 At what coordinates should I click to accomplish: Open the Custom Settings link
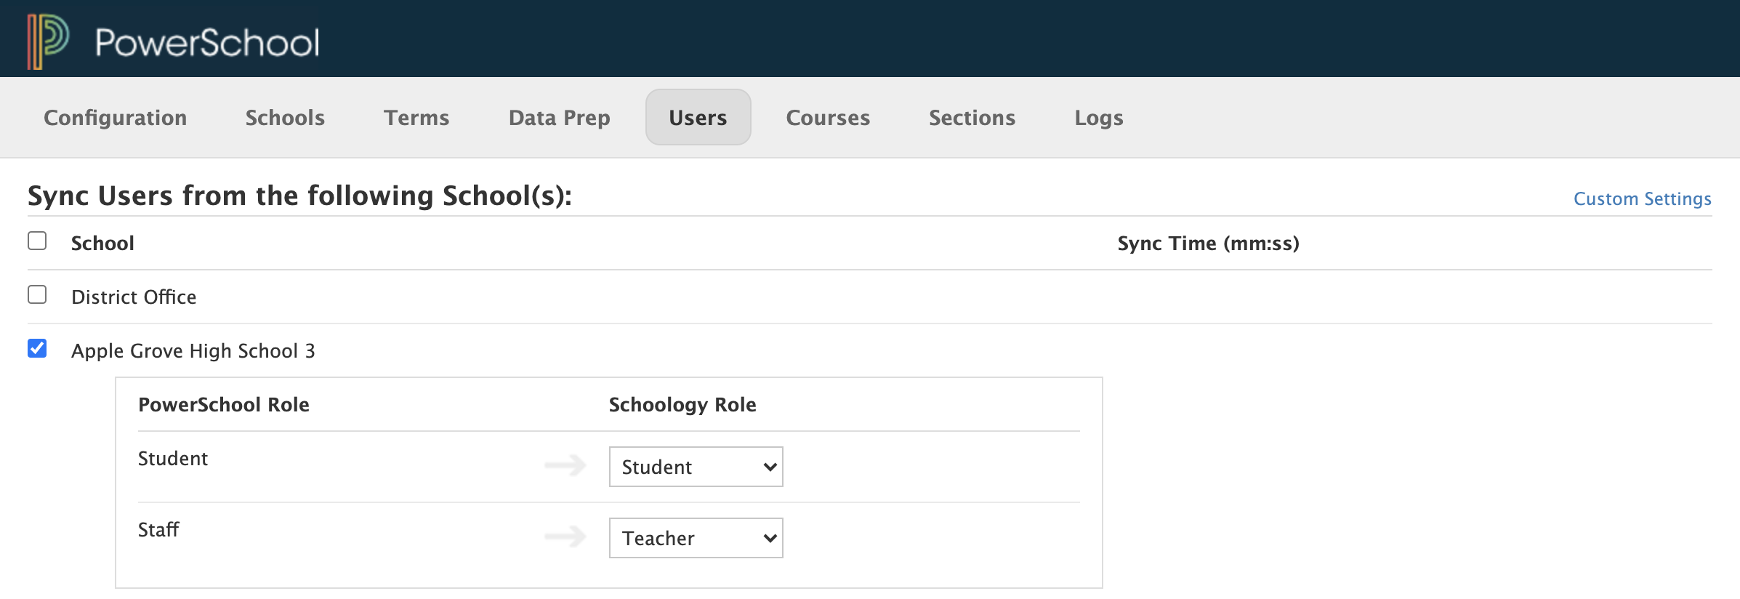click(1642, 199)
